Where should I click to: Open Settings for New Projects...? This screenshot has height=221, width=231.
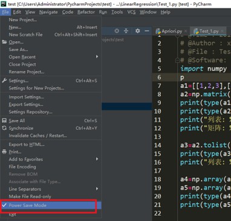(x=50, y=88)
